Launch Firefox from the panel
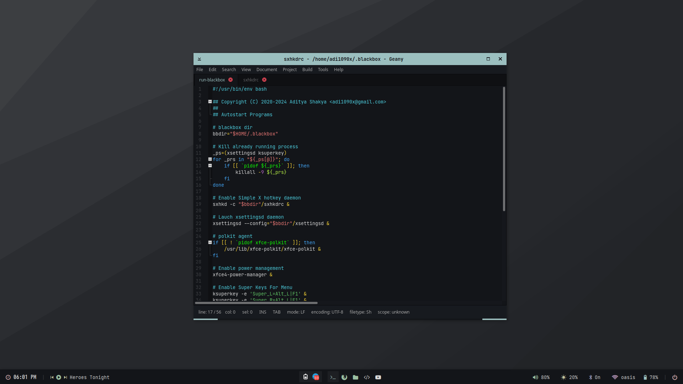The width and height of the screenshot is (683, 384). (344, 377)
